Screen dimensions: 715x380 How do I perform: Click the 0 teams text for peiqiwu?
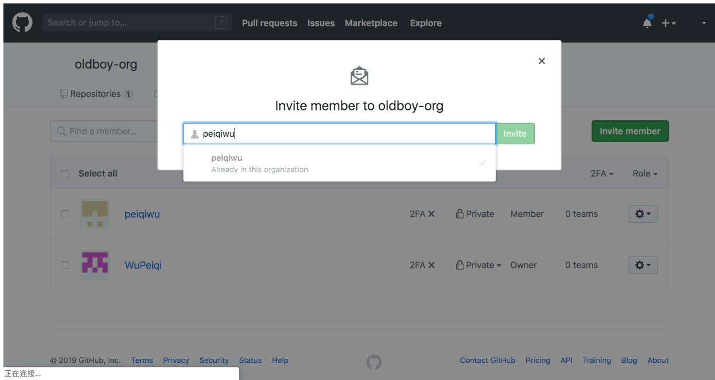coord(581,215)
